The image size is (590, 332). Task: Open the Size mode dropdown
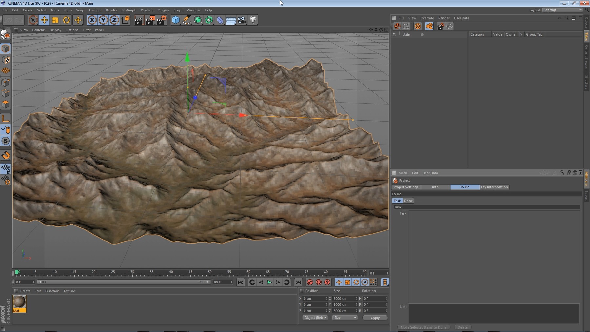click(344, 317)
